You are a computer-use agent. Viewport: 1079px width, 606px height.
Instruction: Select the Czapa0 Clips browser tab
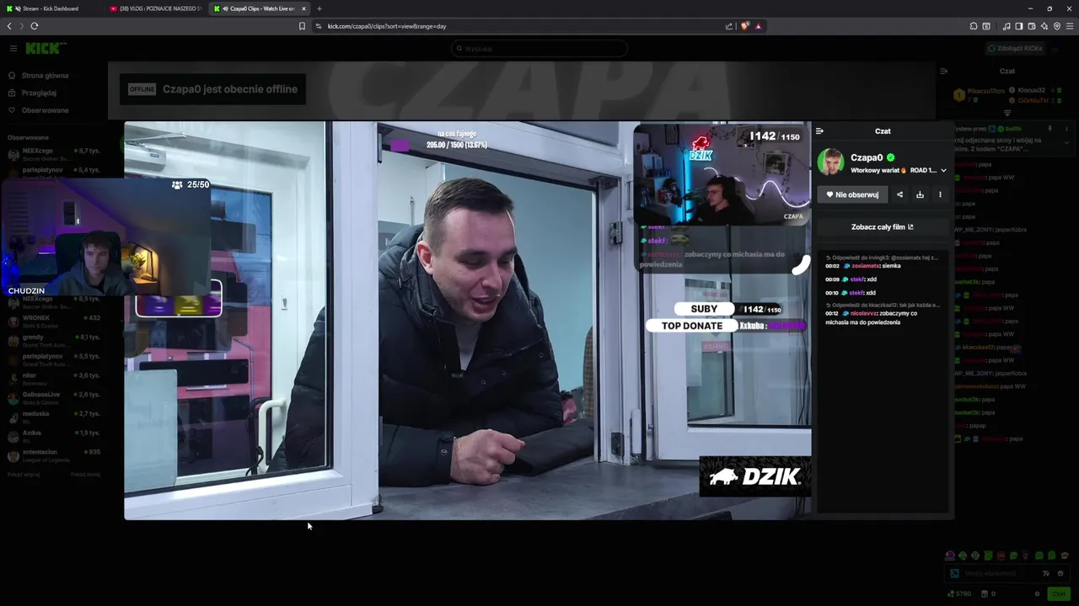pyautogui.click(x=260, y=8)
